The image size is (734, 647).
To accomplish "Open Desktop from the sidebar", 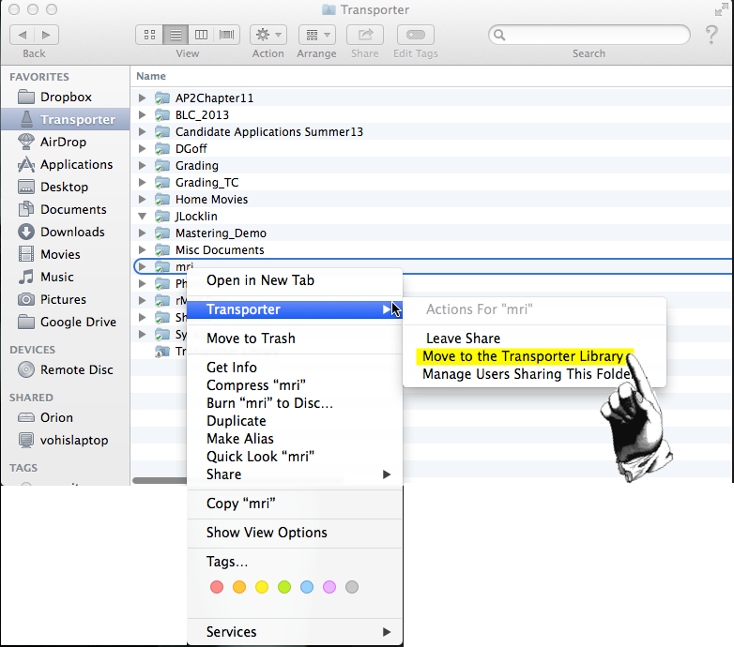I will tap(66, 187).
